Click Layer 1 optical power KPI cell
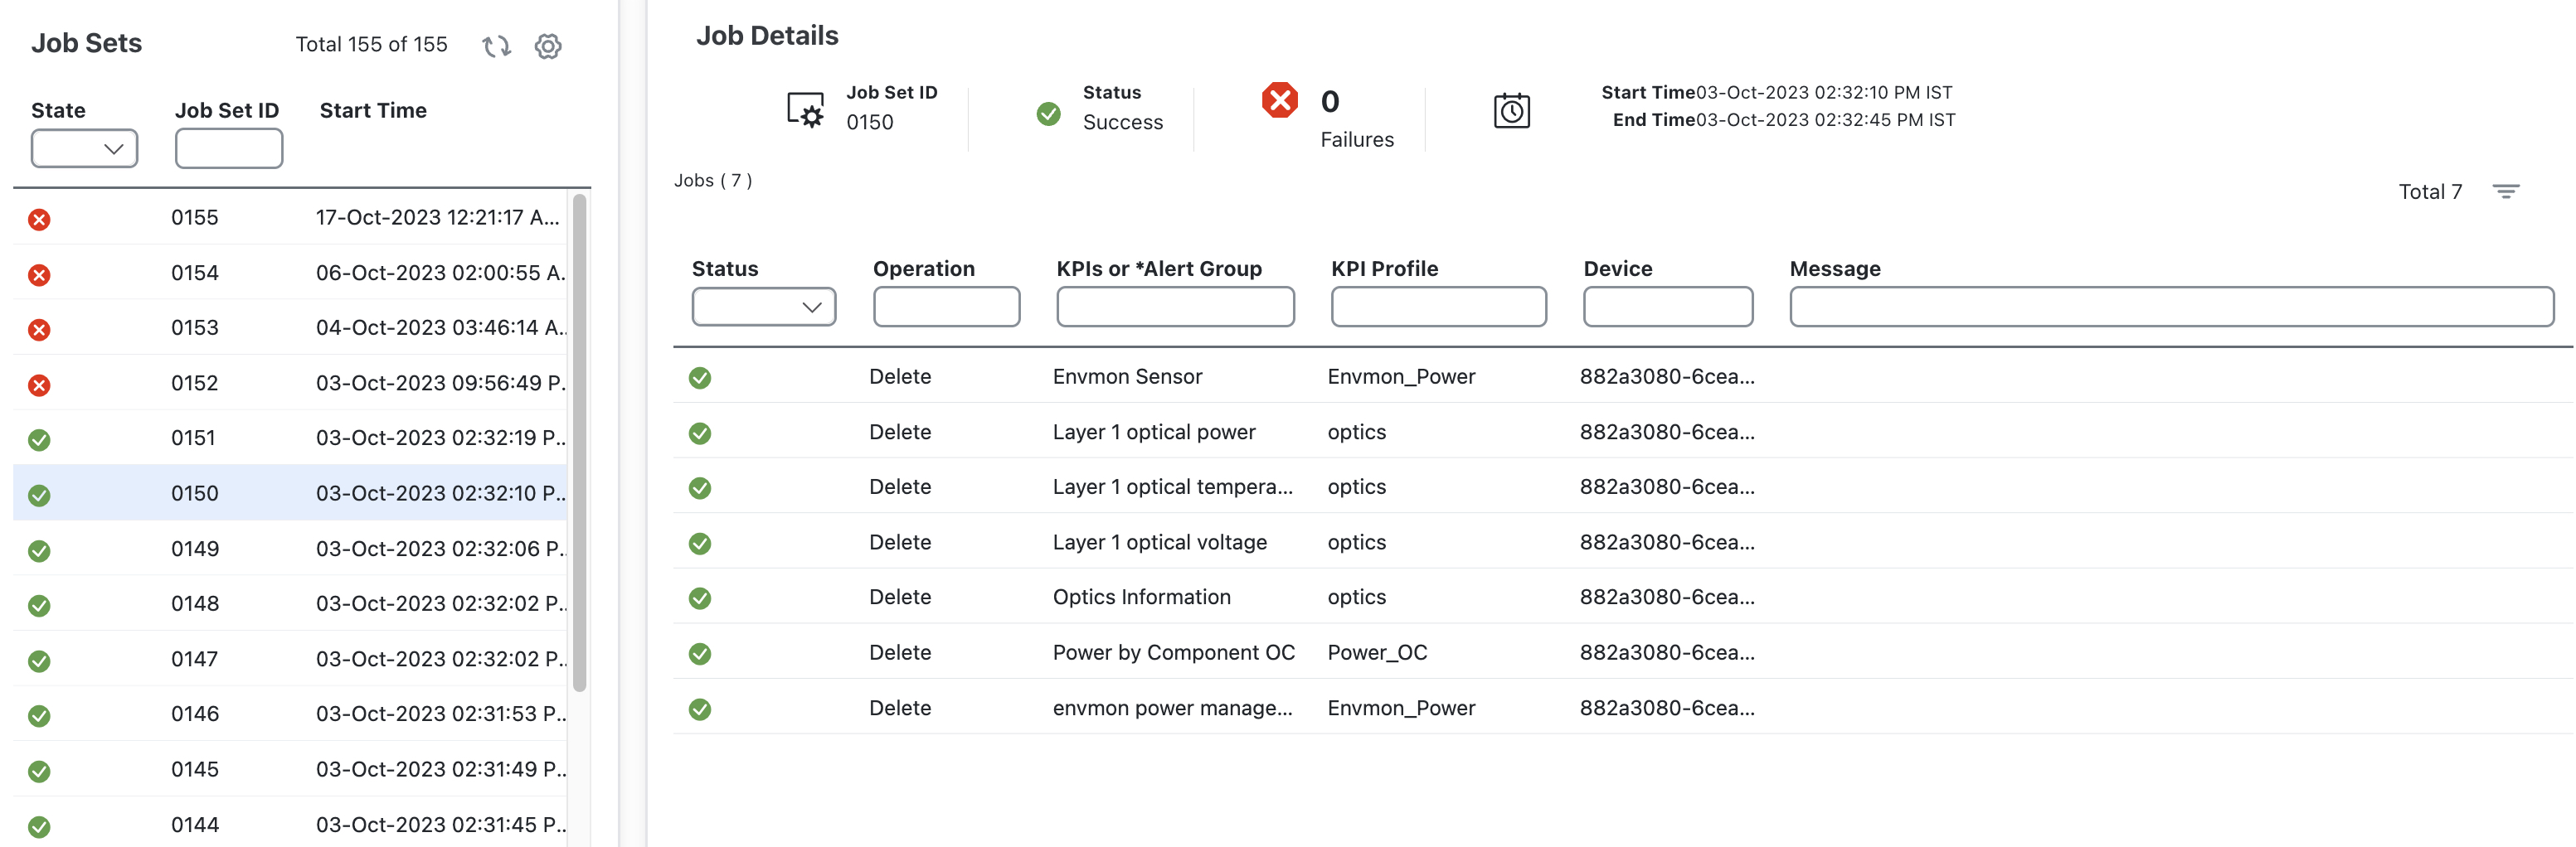 point(1154,433)
